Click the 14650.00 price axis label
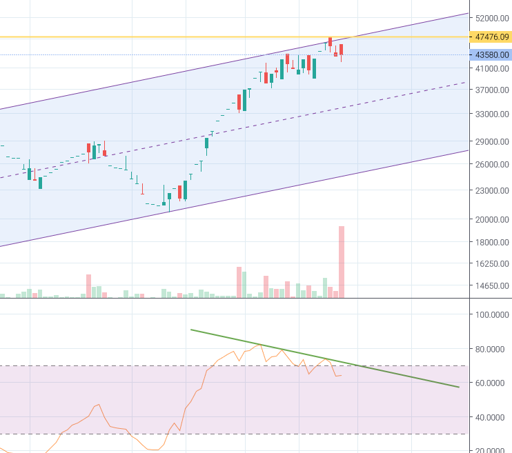Viewport: 512px width, 453px height. coord(492,285)
